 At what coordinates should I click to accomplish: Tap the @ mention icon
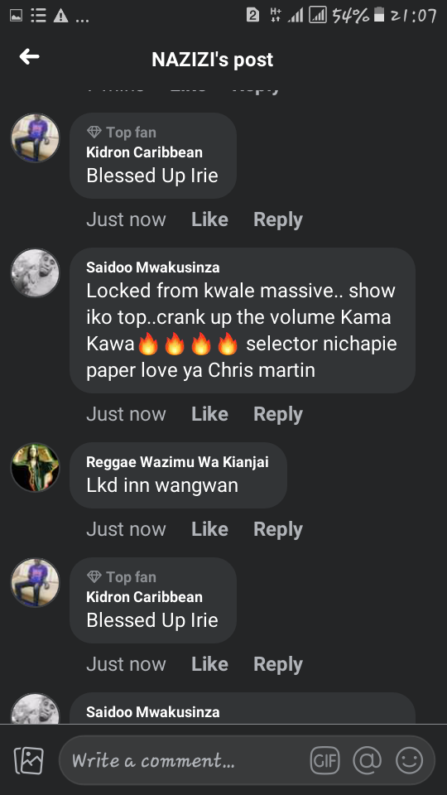(x=367, y=760)
